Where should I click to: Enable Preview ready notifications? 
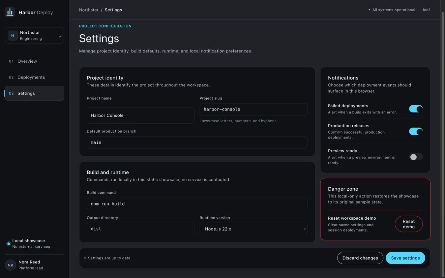(x=416, y=157)
